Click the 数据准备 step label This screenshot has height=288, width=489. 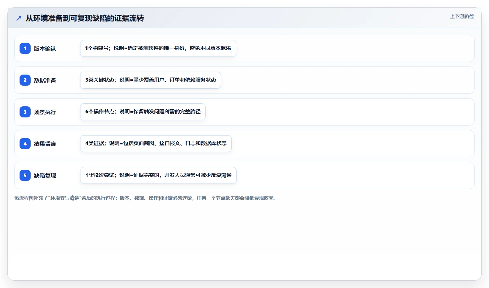coord(45,80)
